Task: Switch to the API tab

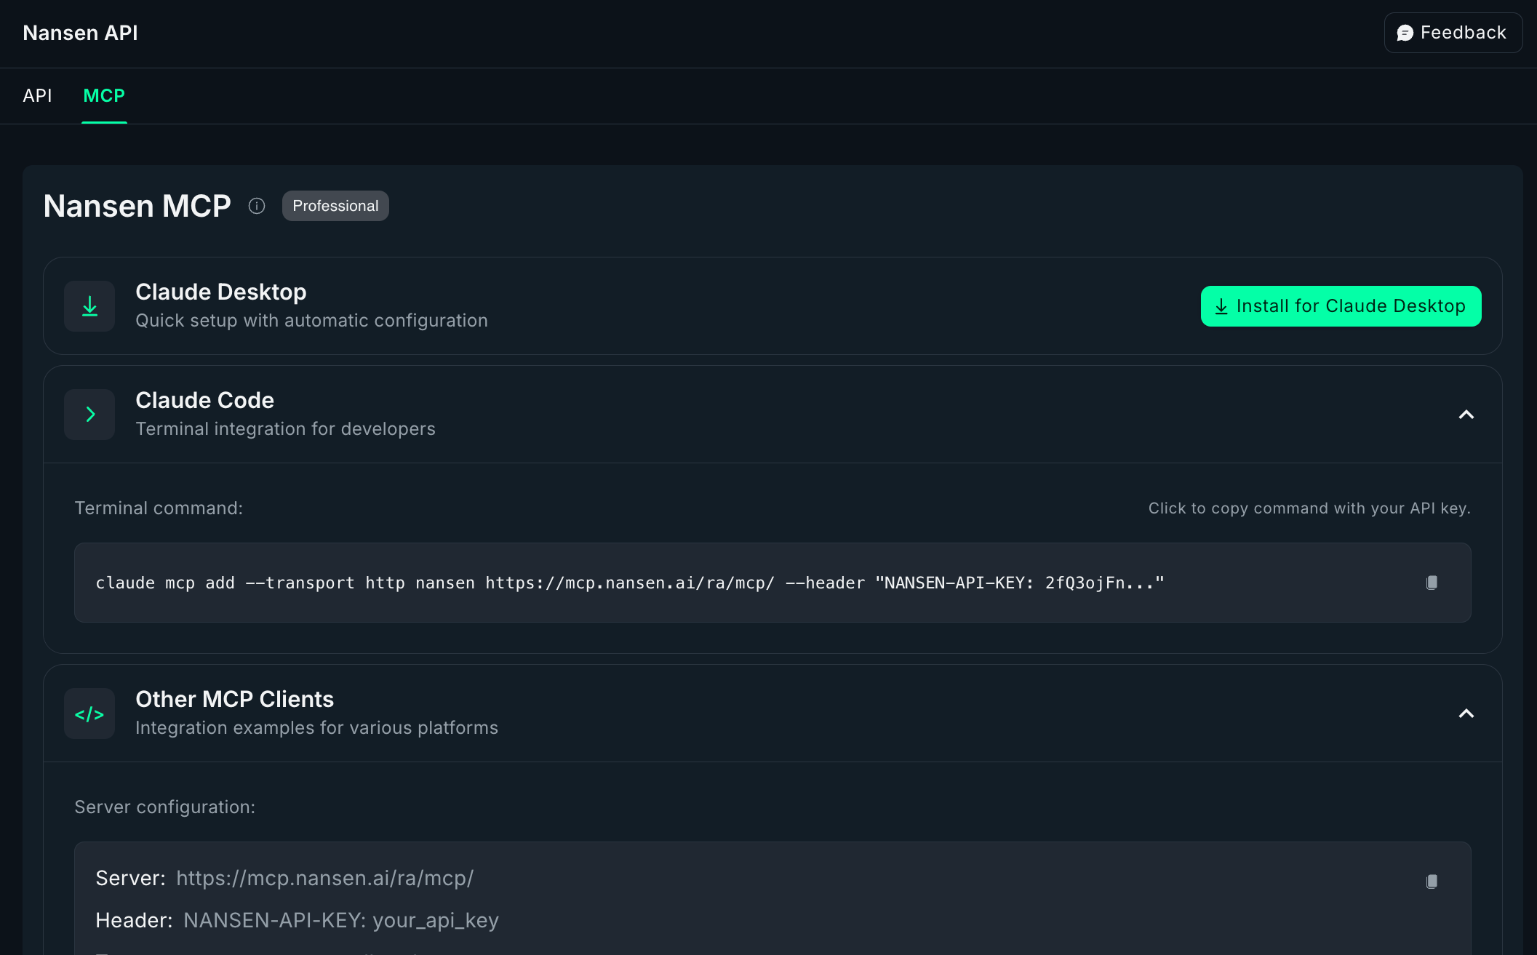Action: coord(37,95)
